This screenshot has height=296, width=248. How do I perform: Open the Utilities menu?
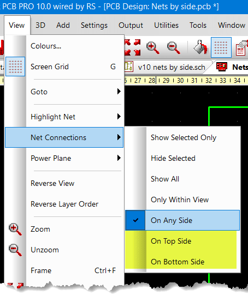click(x=166, y=25)
